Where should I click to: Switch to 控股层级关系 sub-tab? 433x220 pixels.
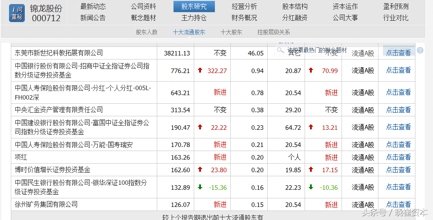[x=273, y=32]
